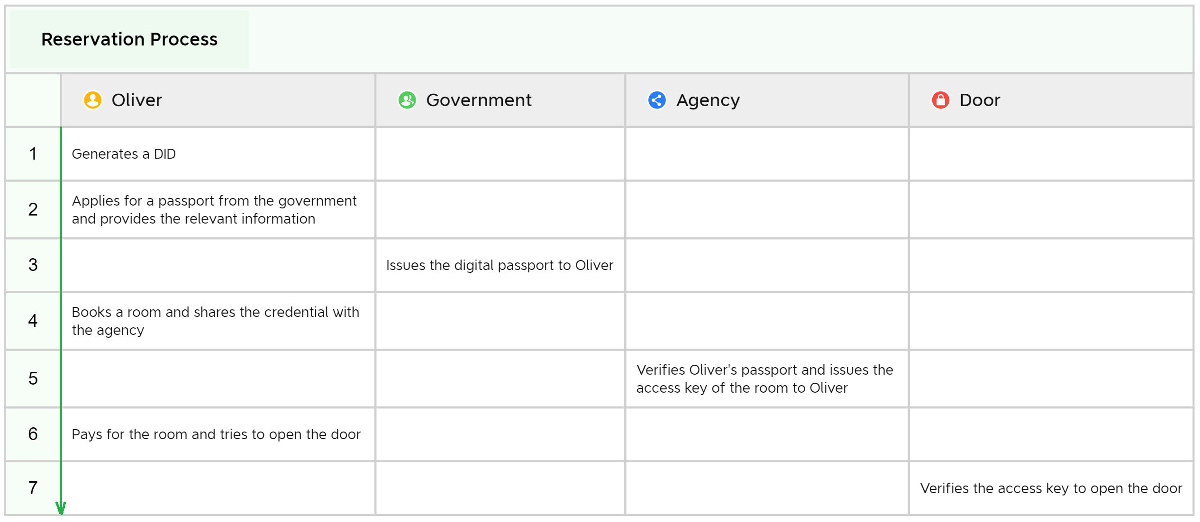Select 'Verifies the access key' cell
The height and width of the screenshot is (522, 1200).
click(1051, 488)
